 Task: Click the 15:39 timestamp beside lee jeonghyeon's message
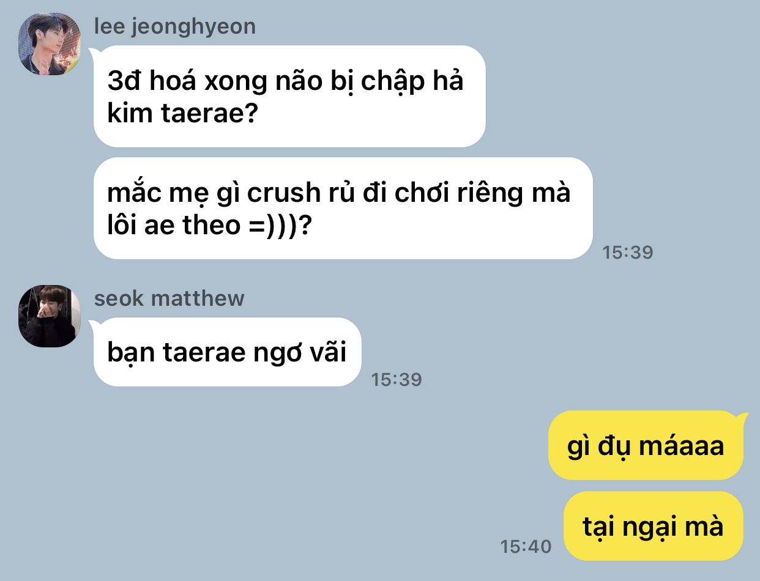click(628, 252)
